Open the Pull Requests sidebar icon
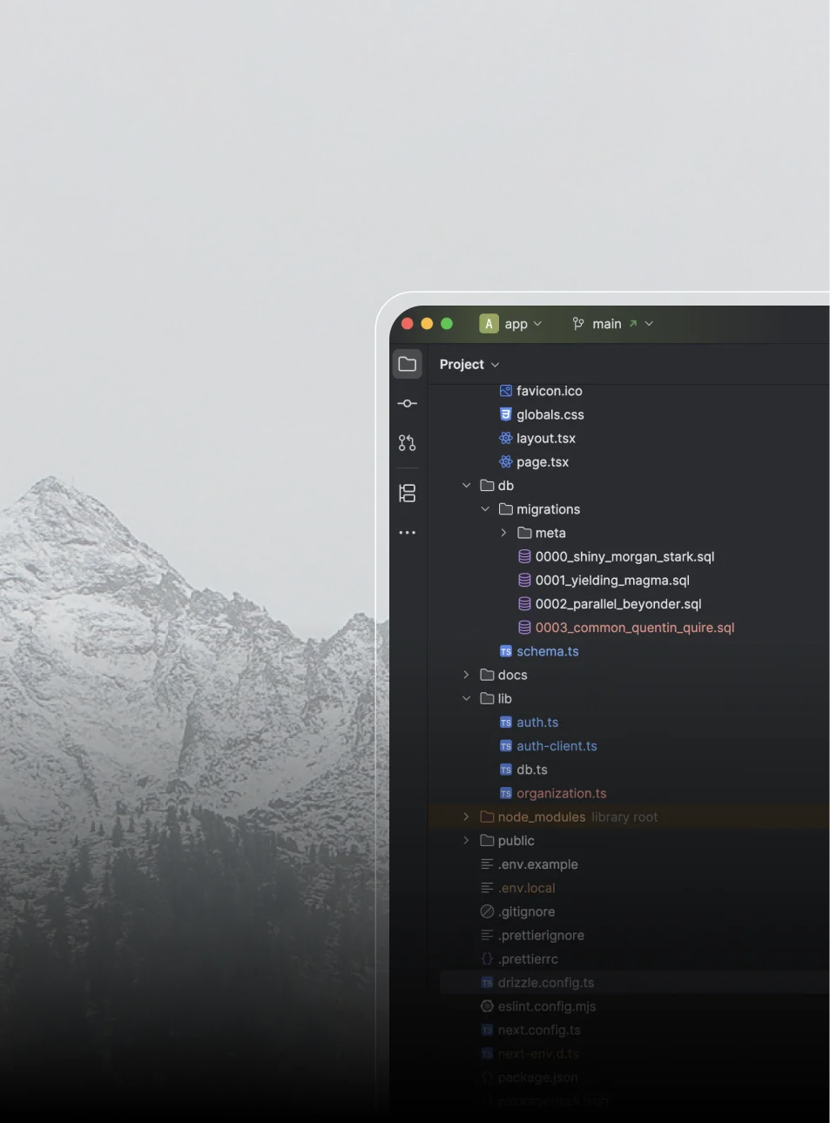Image resolution: width=830 pixels, height=1123 pixels. pyautogui.click(x=407, y=442)
